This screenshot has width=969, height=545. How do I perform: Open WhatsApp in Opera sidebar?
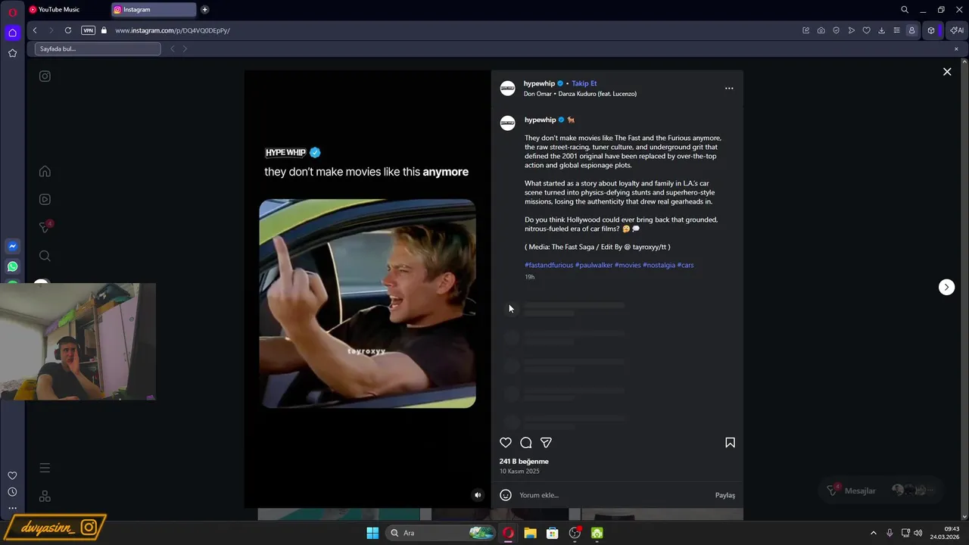[12, 266]
